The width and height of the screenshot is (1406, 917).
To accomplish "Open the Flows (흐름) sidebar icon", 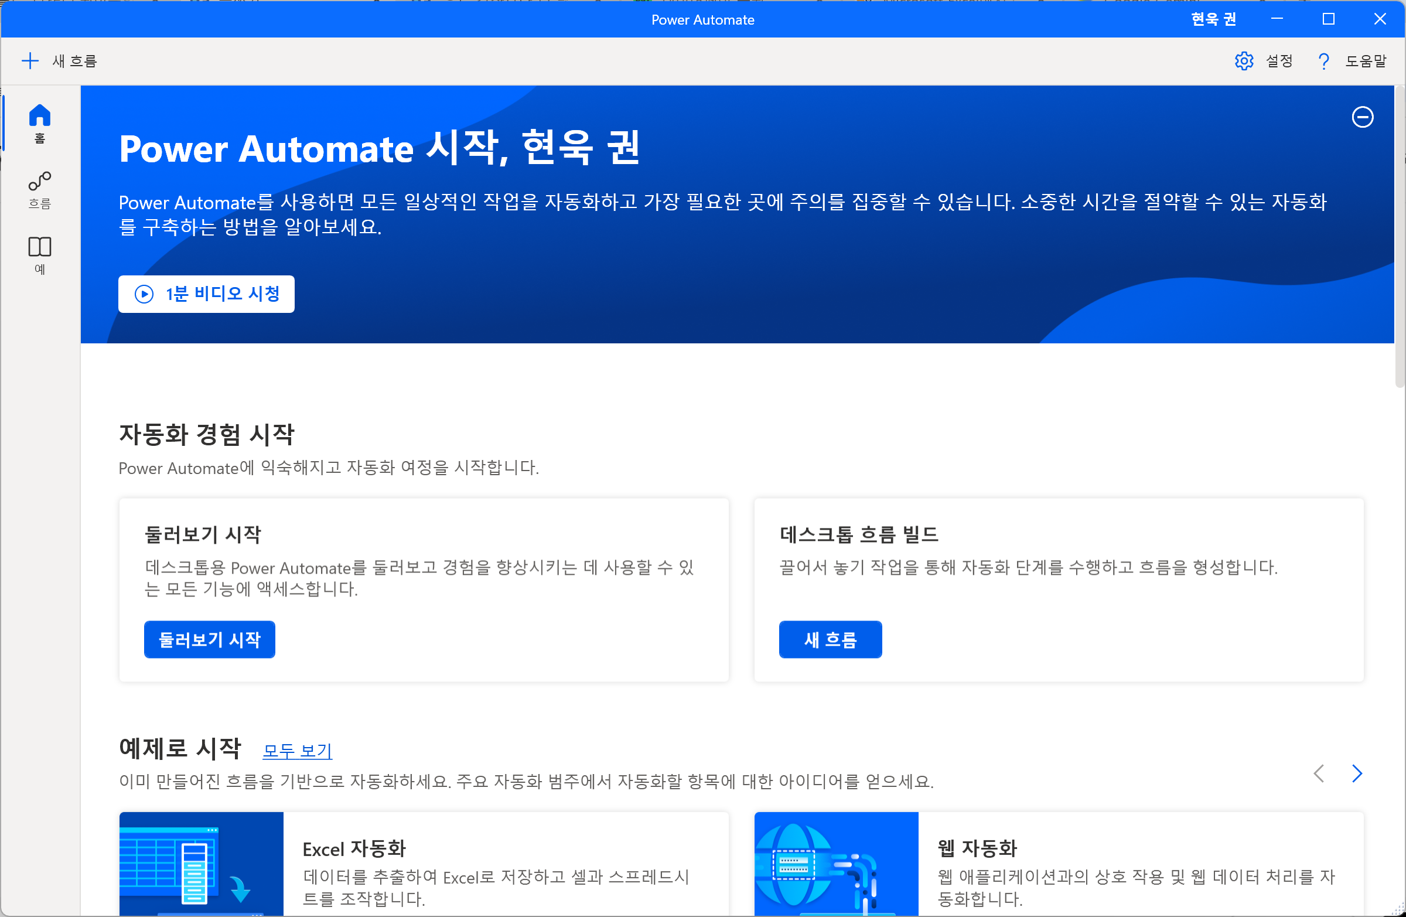I will coord(40,182).
